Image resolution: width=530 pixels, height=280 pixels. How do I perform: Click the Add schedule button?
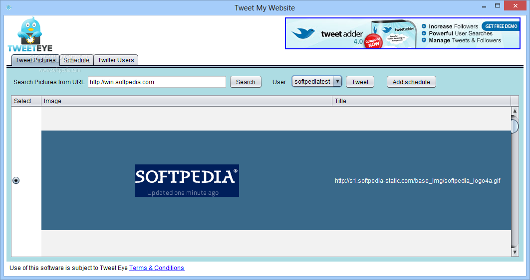(411, 82)
